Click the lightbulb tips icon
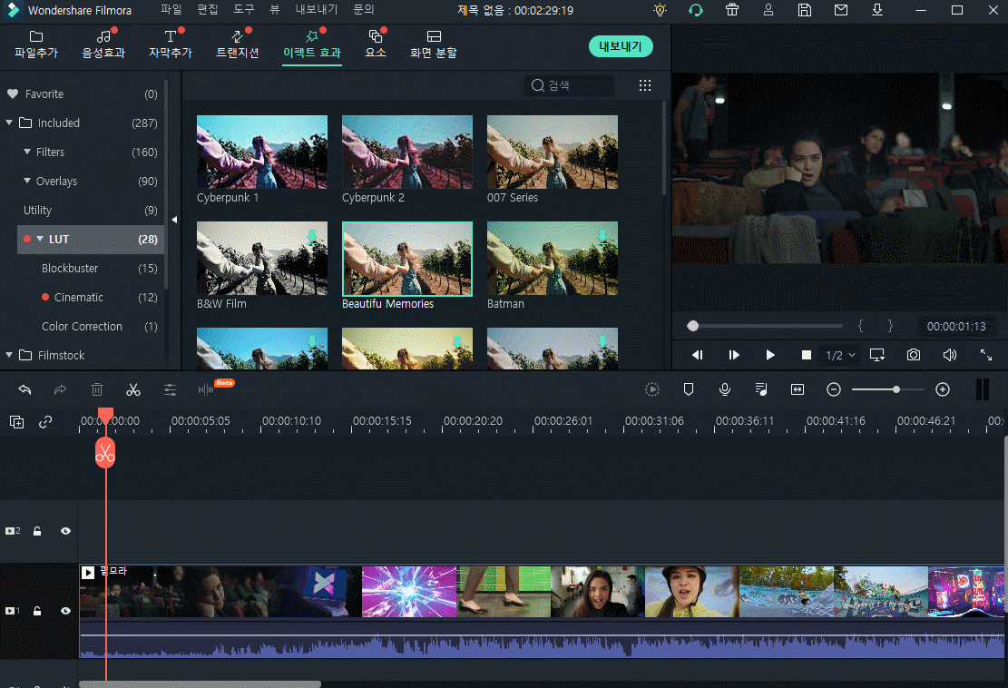Image resolution: width=1008 pixels, height=688 pixels. pyautogui.click(x=660, y=10)
